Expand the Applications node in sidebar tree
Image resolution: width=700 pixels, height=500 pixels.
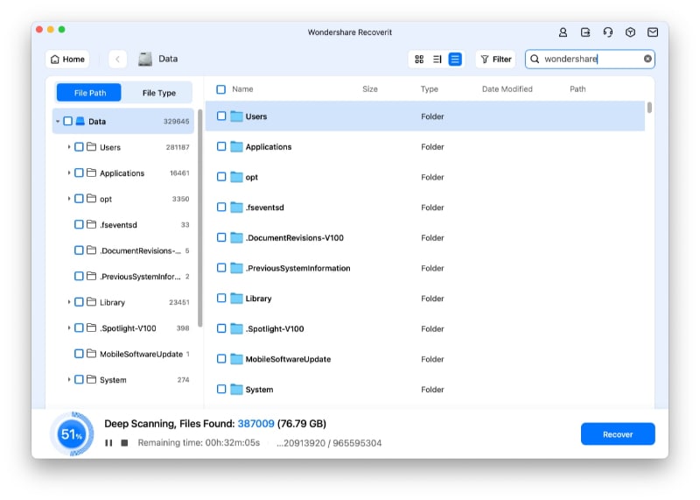click(69, 173)
